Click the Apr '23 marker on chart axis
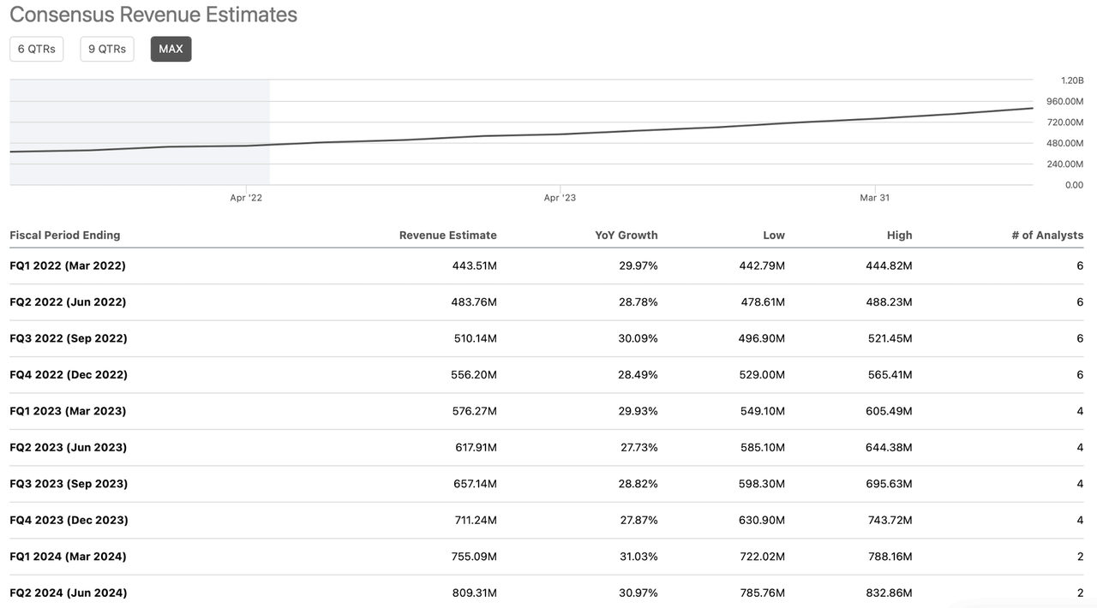 tap(560, 198)
